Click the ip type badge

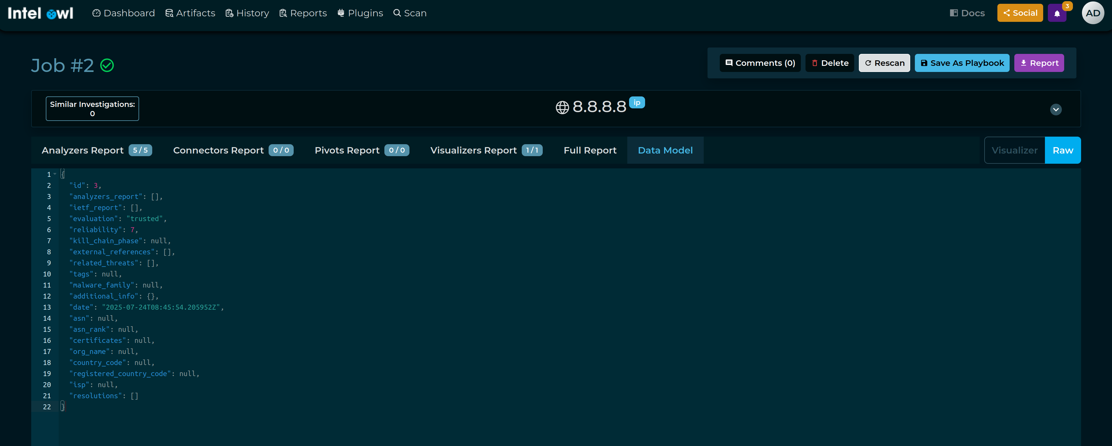pyautogui.click(x=637, y=103)
